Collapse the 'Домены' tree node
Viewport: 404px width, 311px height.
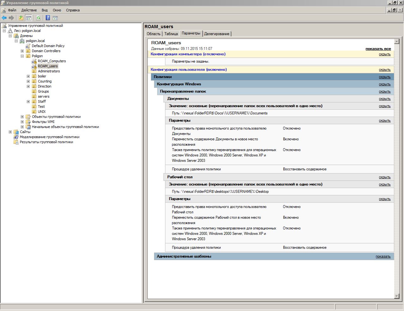10,36
